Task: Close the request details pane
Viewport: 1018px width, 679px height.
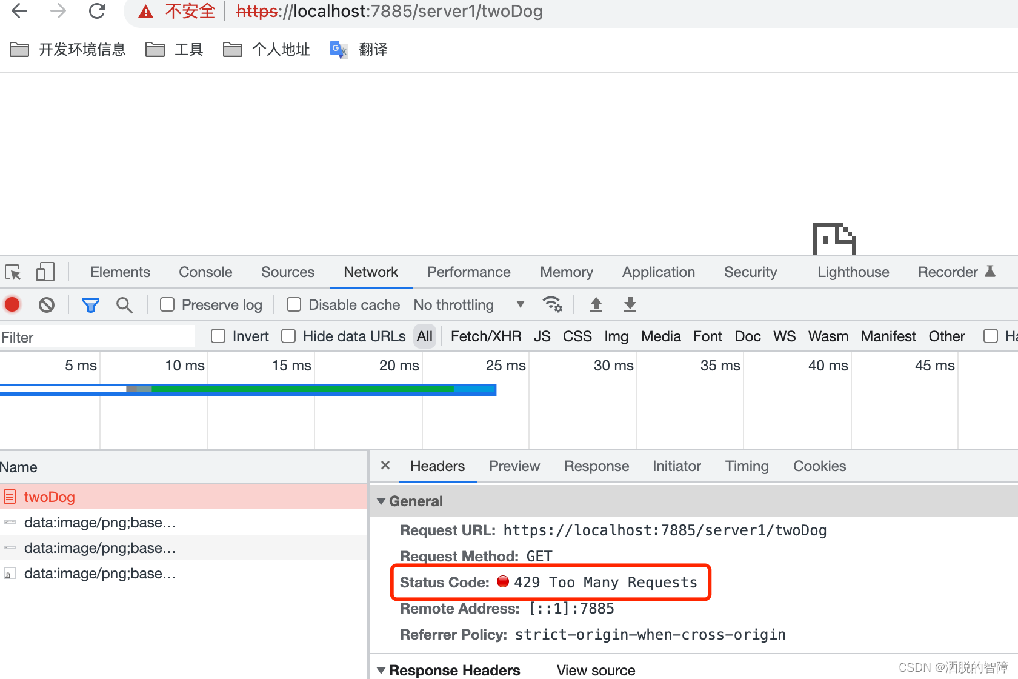Action: coord(385,466)
